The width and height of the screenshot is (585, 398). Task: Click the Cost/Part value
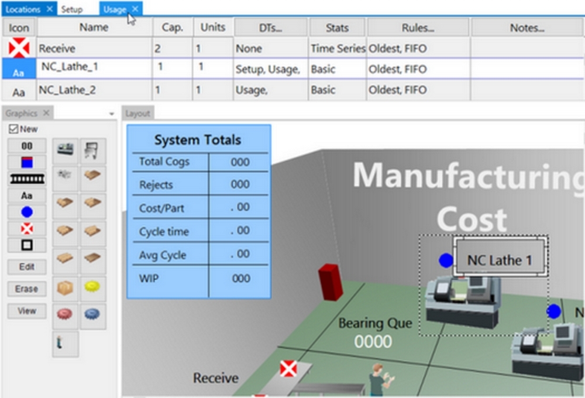pyautogui.click(x=240, y=207)
